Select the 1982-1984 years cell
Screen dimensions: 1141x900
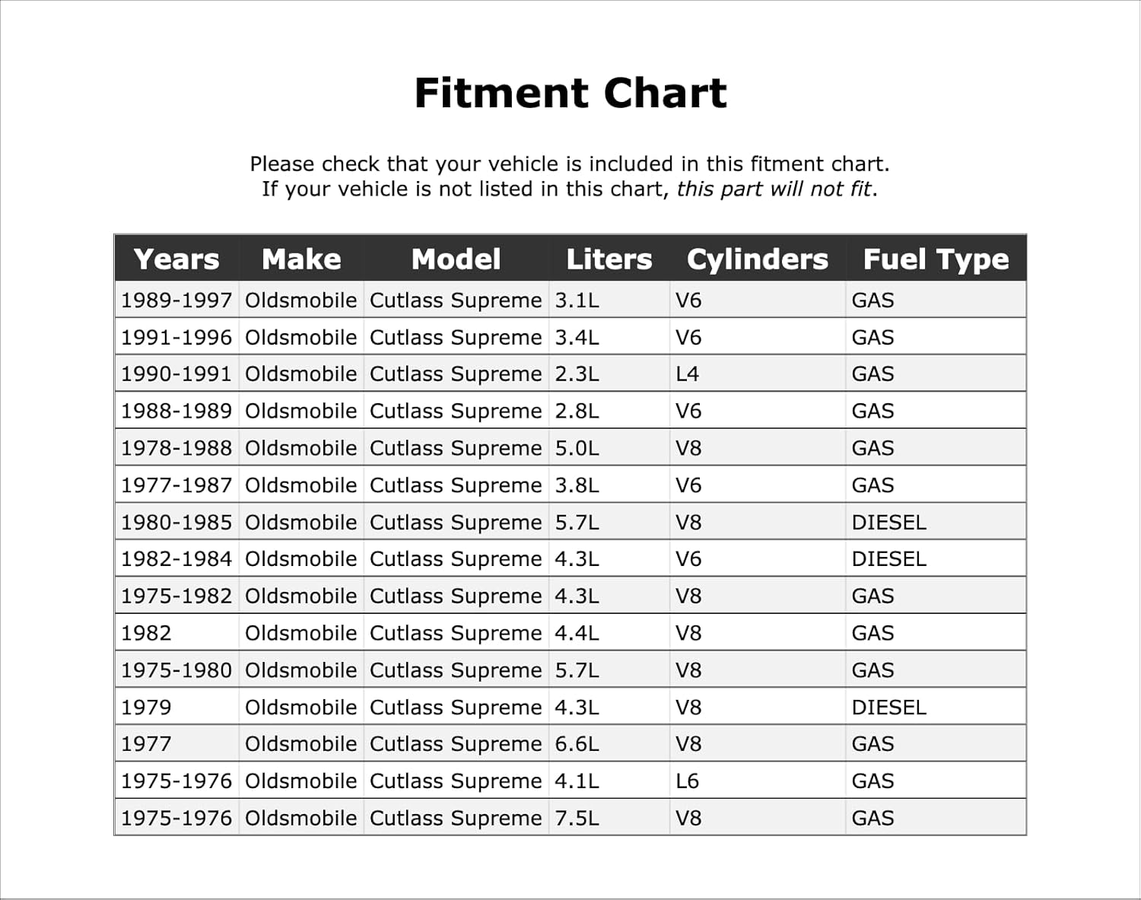[x=176, y=559]
